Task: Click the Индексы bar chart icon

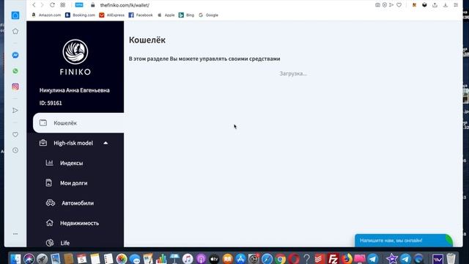Action: 49,163
